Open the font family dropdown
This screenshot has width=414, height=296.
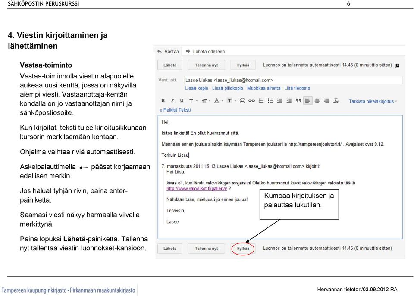[193, 101]
